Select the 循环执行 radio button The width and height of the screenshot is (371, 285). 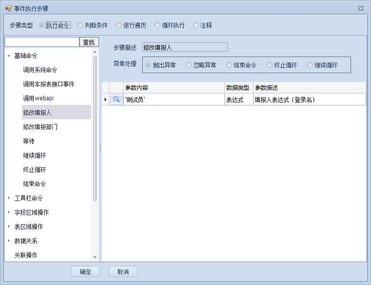click(x=157, y=25)
